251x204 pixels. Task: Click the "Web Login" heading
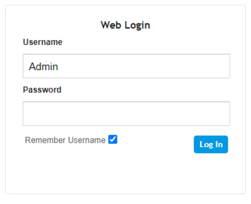pyautogui.click(x=125, y=25)
